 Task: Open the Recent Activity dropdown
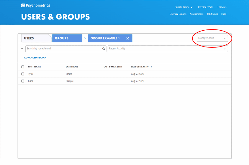point(168,49)
